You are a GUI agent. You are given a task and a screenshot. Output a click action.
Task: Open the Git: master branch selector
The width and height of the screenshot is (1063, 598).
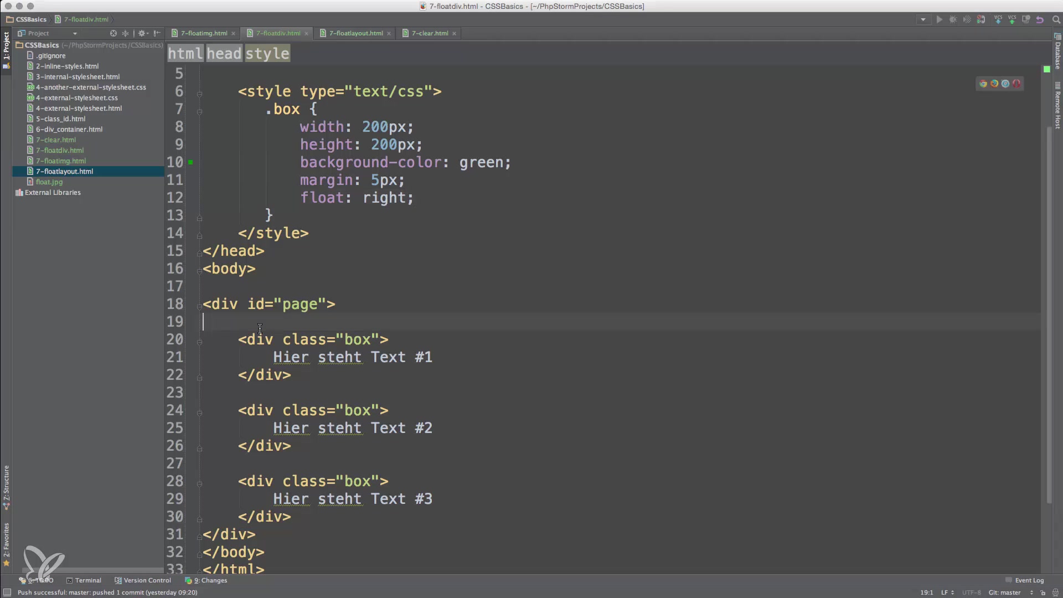[1004, 592]
